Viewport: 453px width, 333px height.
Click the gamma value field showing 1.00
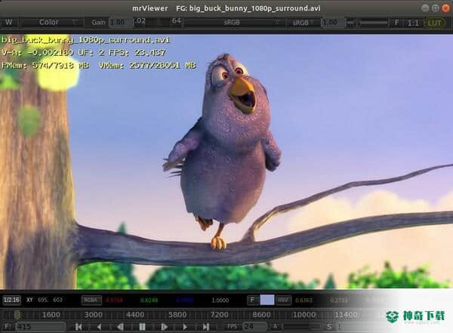coord(333,22)
